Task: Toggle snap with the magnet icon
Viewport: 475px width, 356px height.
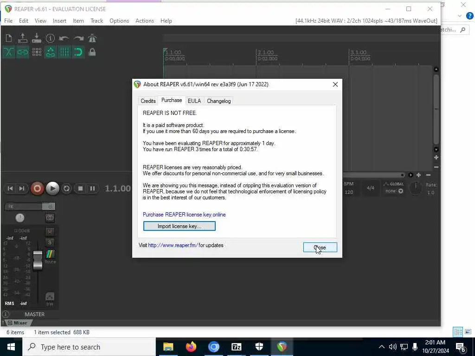Action: 78,52
